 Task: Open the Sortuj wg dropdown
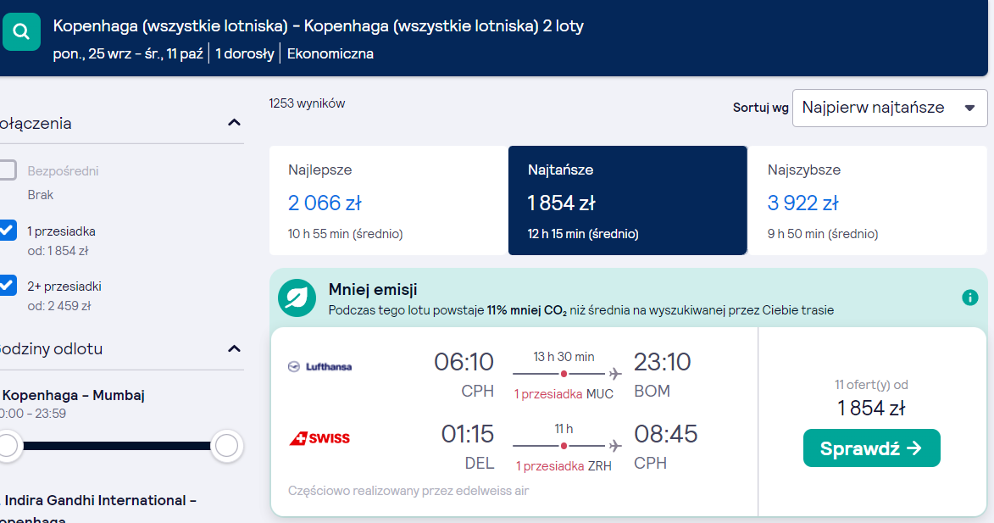coord(890,108)
